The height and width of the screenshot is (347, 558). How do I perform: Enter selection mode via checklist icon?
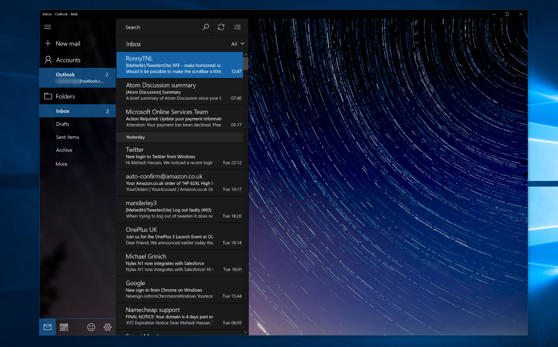tap(238, 27)
